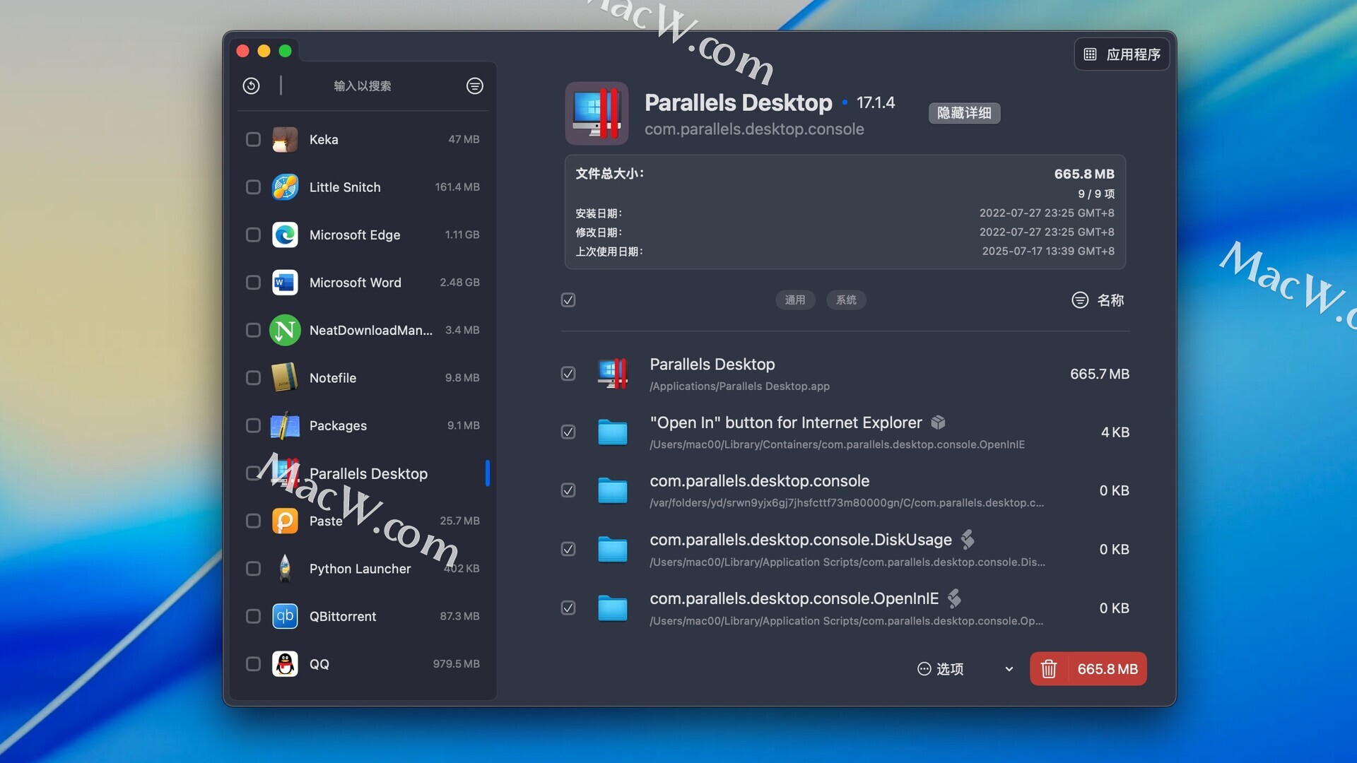The width and height of the screenshot is (1357, 763).
Task: Check the Paste checkbox
Action: coord(253,521)
